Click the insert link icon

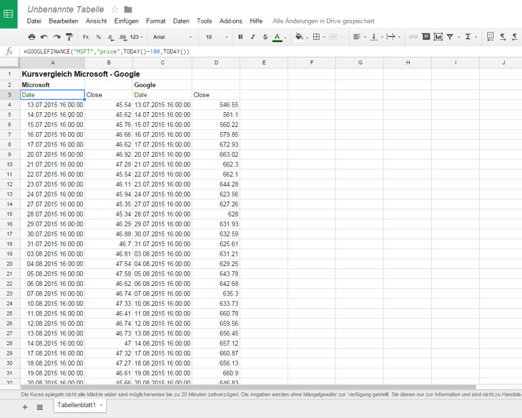[413, 37]
